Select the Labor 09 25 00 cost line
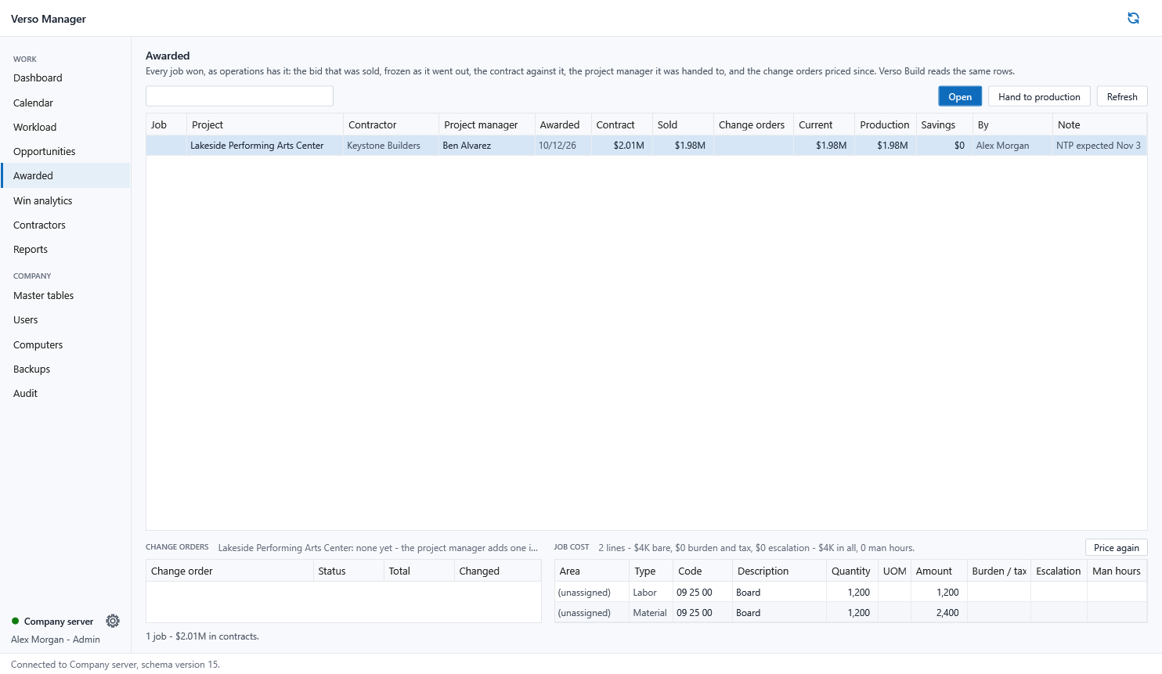Screen dimensions: 1162x674 tap(850, 592)
